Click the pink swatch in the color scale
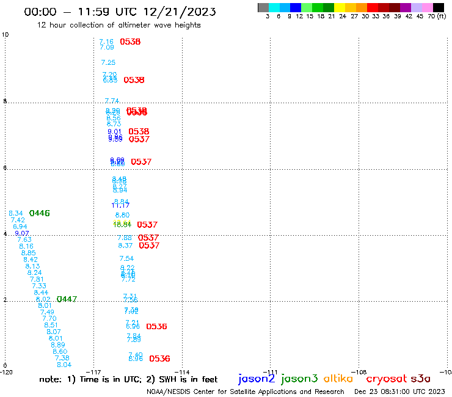Image resolution: width=452 pixels, height=397 pixels. pyautogui.click(x=428, y=7)
